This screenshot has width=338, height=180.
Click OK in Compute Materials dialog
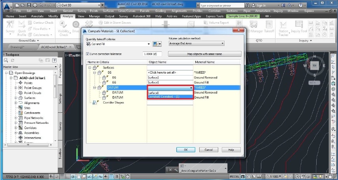[x=186, y=150]
